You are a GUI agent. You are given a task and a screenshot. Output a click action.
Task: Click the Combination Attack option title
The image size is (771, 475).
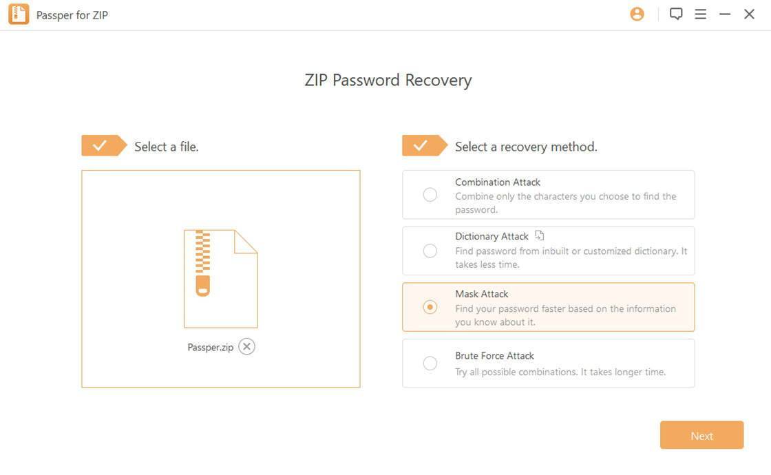coord(498,182)
